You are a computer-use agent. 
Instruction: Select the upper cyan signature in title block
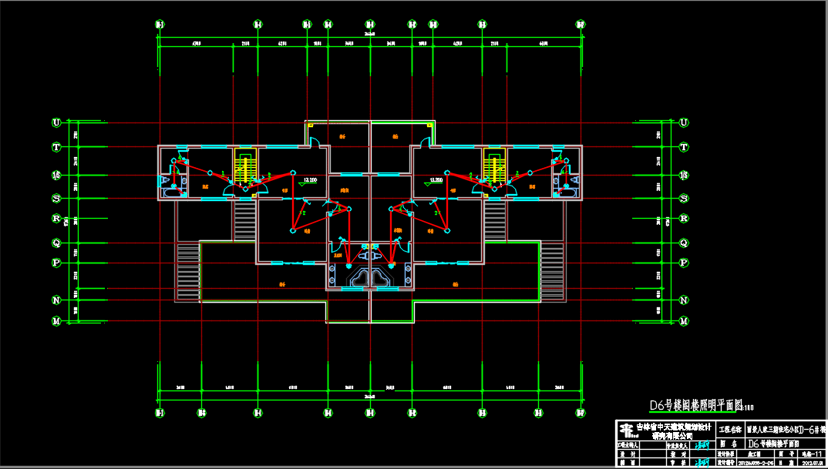pos(702,444)
